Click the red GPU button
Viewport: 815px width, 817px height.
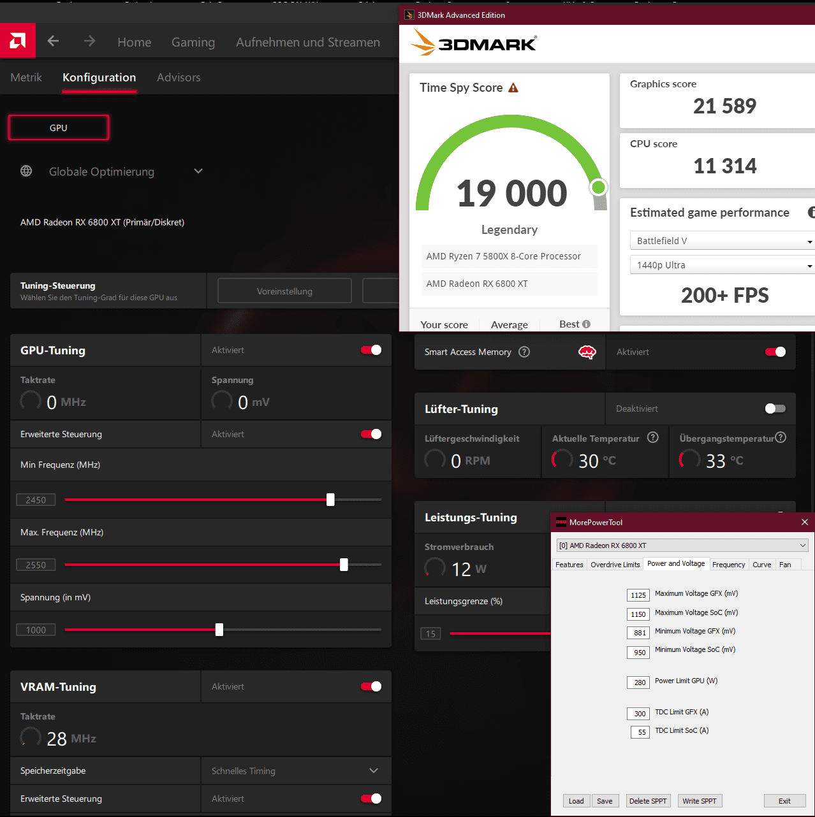coord(59,127)
